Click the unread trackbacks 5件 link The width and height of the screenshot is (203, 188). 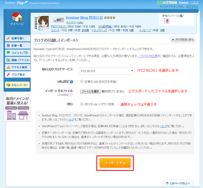pyautogui.click(x=132, y=30)
